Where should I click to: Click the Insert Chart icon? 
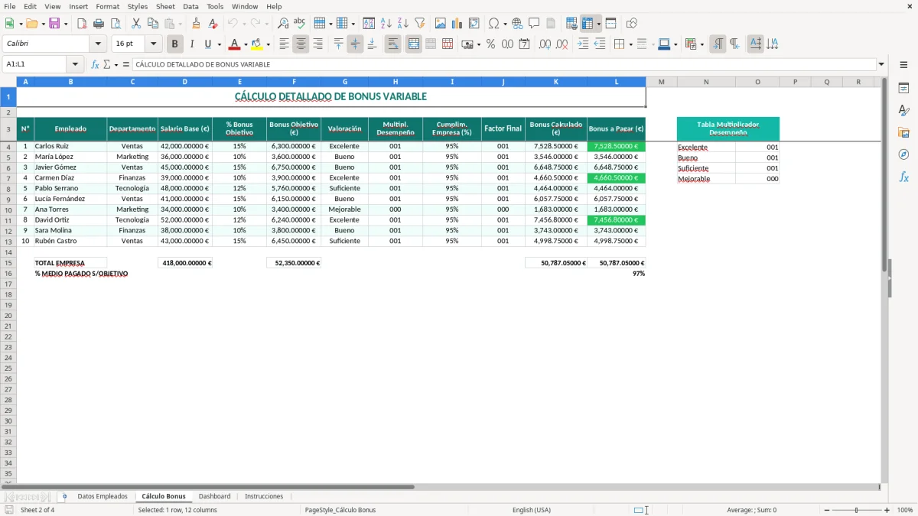point(457,24)
